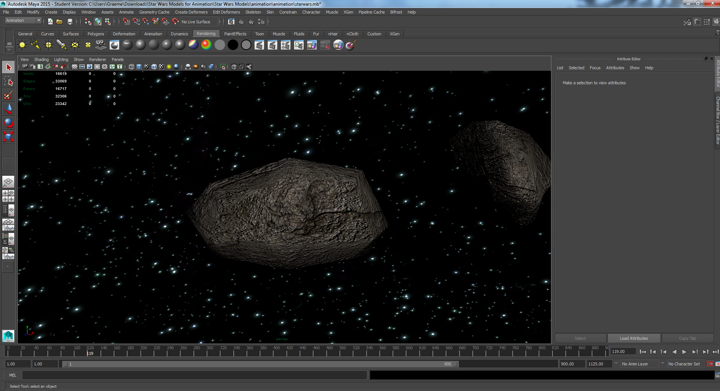Open the viewport Renderer menu
This screenshot has width=720, height=391.
pyautogui.click(x=97, y=59)
